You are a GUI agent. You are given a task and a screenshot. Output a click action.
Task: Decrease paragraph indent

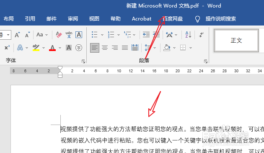(146, 35)
